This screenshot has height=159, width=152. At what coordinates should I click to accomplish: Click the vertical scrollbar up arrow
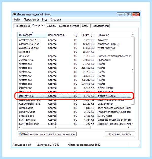pos(133,34)
